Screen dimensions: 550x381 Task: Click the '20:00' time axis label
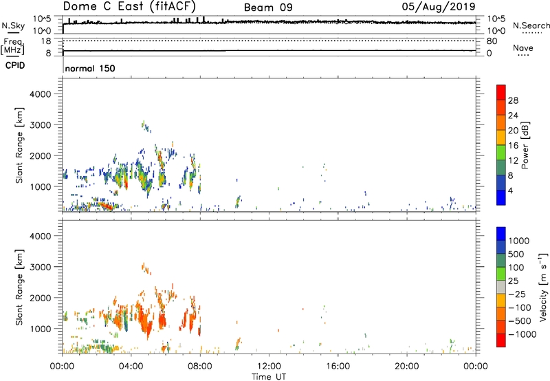(407, 367)
